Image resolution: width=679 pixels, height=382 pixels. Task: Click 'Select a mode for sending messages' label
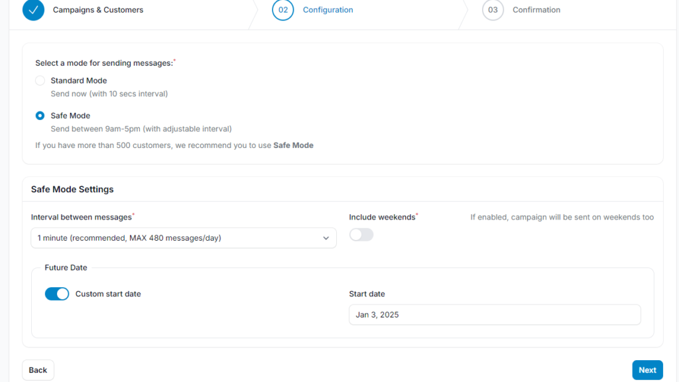(x=104, y=63)
